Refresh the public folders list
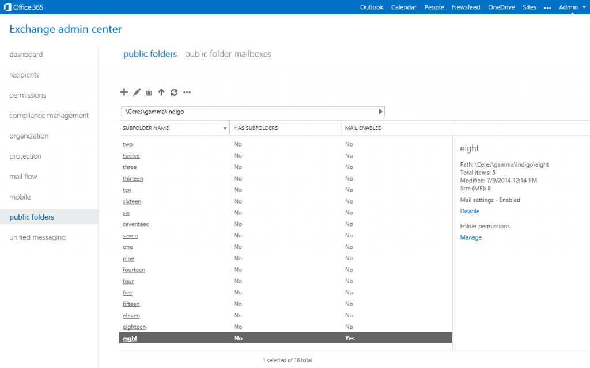The width and height of the screenshot is (590, 368). point(174,92)
